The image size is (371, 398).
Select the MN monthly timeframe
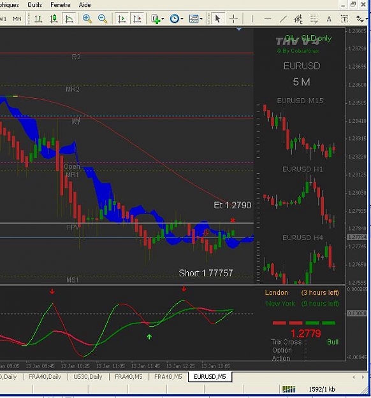point(17,19)
